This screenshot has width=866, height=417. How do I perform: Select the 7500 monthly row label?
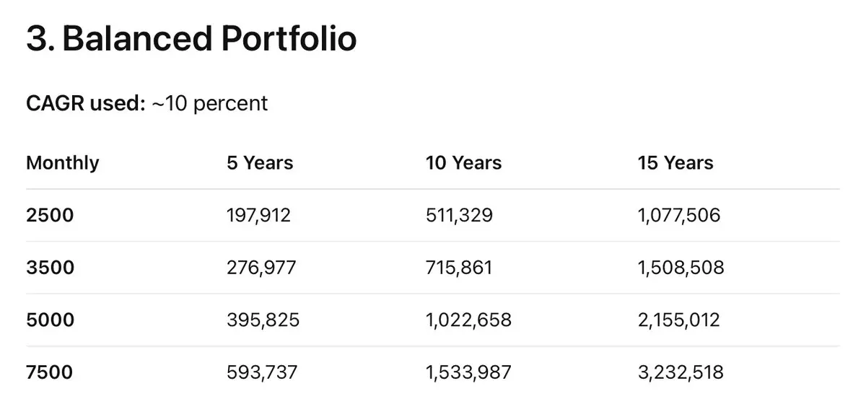pyautogui.click(x=50, y=372)
